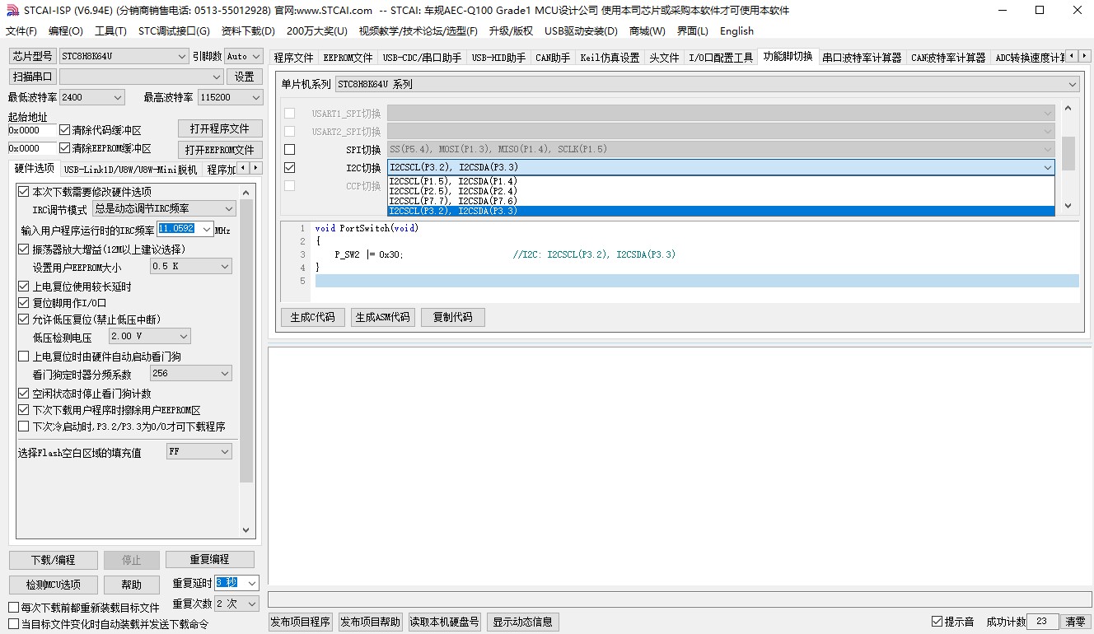Image resolution: width=1094 pixels, height=634 pixels.
Task: Switch to CAN助手 tab
Action: pos(553,58)
